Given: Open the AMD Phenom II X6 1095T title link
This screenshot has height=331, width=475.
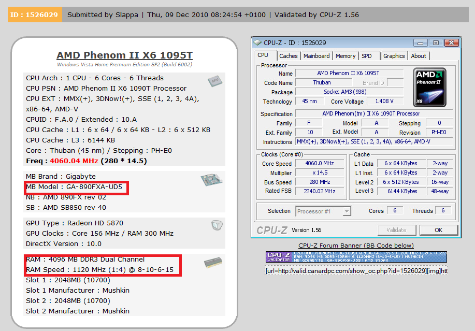Looking at the screenshot, I should 124,55.
